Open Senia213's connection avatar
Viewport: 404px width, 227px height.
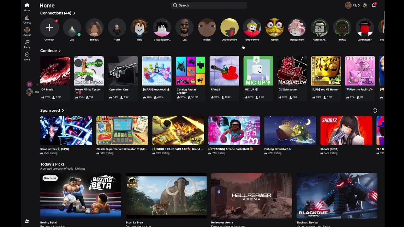[x=94, y=28]
